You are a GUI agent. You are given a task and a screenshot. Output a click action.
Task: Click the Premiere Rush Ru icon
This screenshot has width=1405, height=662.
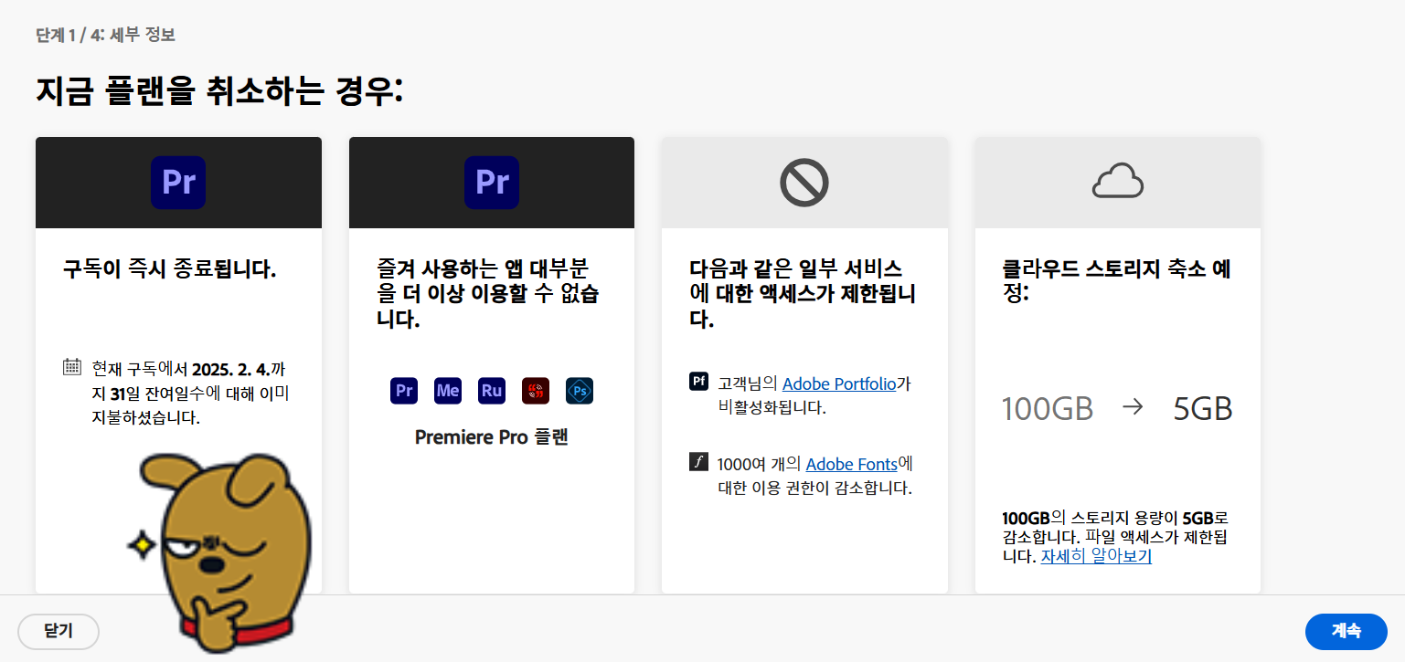(492, 391)
